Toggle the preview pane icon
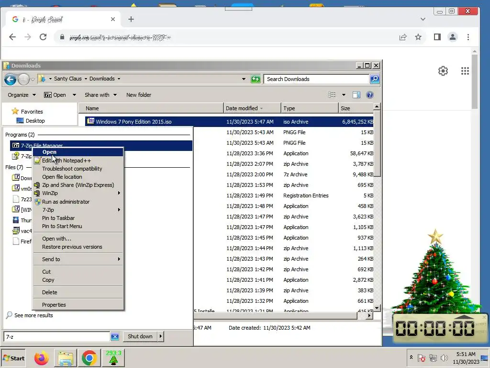Screen dimensions: 490x368 [356, 95]
